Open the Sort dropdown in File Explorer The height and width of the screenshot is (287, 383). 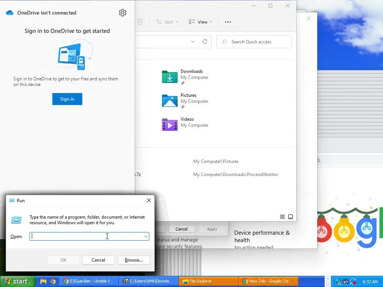click(167, 22)
